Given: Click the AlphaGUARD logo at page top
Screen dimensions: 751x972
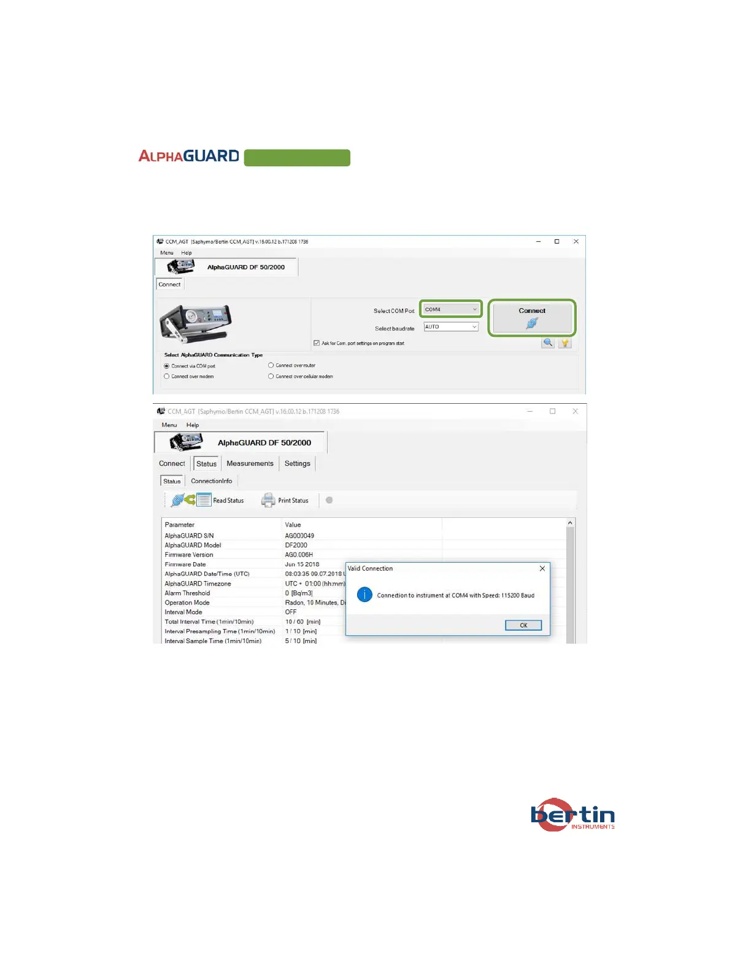Looking at the screenshot, I should (189, 156).
